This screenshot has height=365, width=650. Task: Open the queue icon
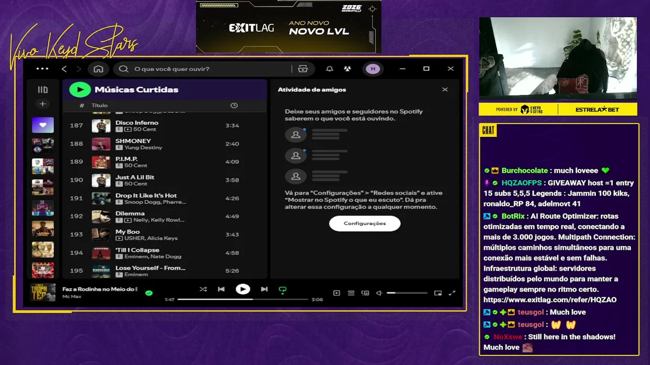(x=351, y=293)
